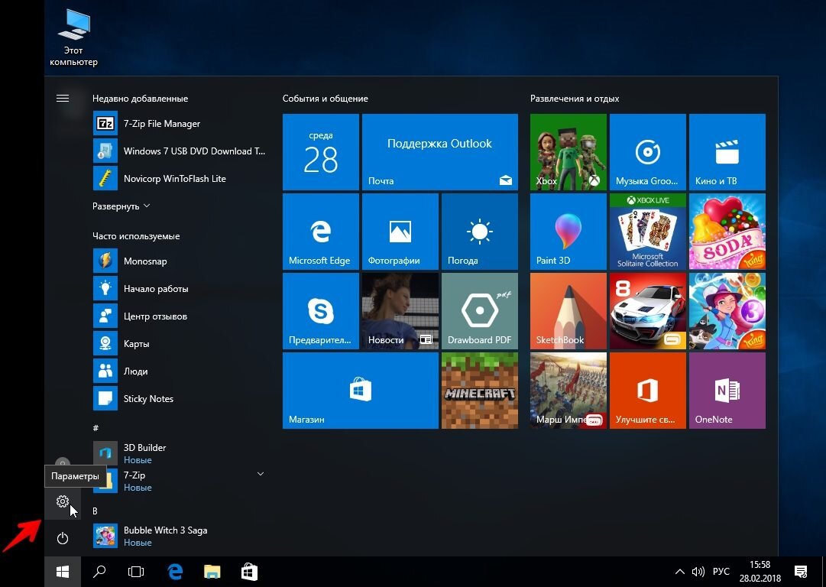This screenshot has width=826, height=587.
Task: Launch Novicorp WinToFlash Lite
Action: pos(179,178)
